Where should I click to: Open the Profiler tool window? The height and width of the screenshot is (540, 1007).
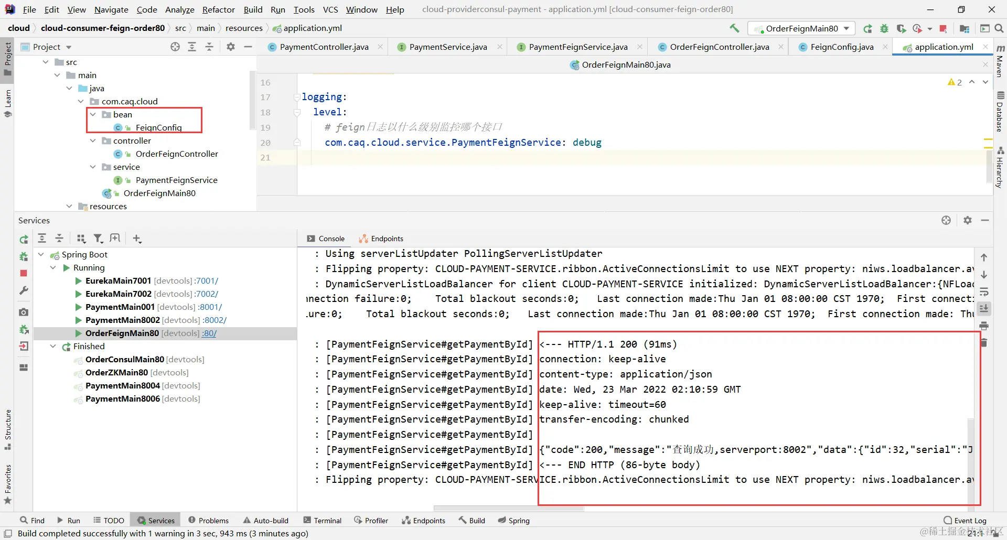click(371, 520)
